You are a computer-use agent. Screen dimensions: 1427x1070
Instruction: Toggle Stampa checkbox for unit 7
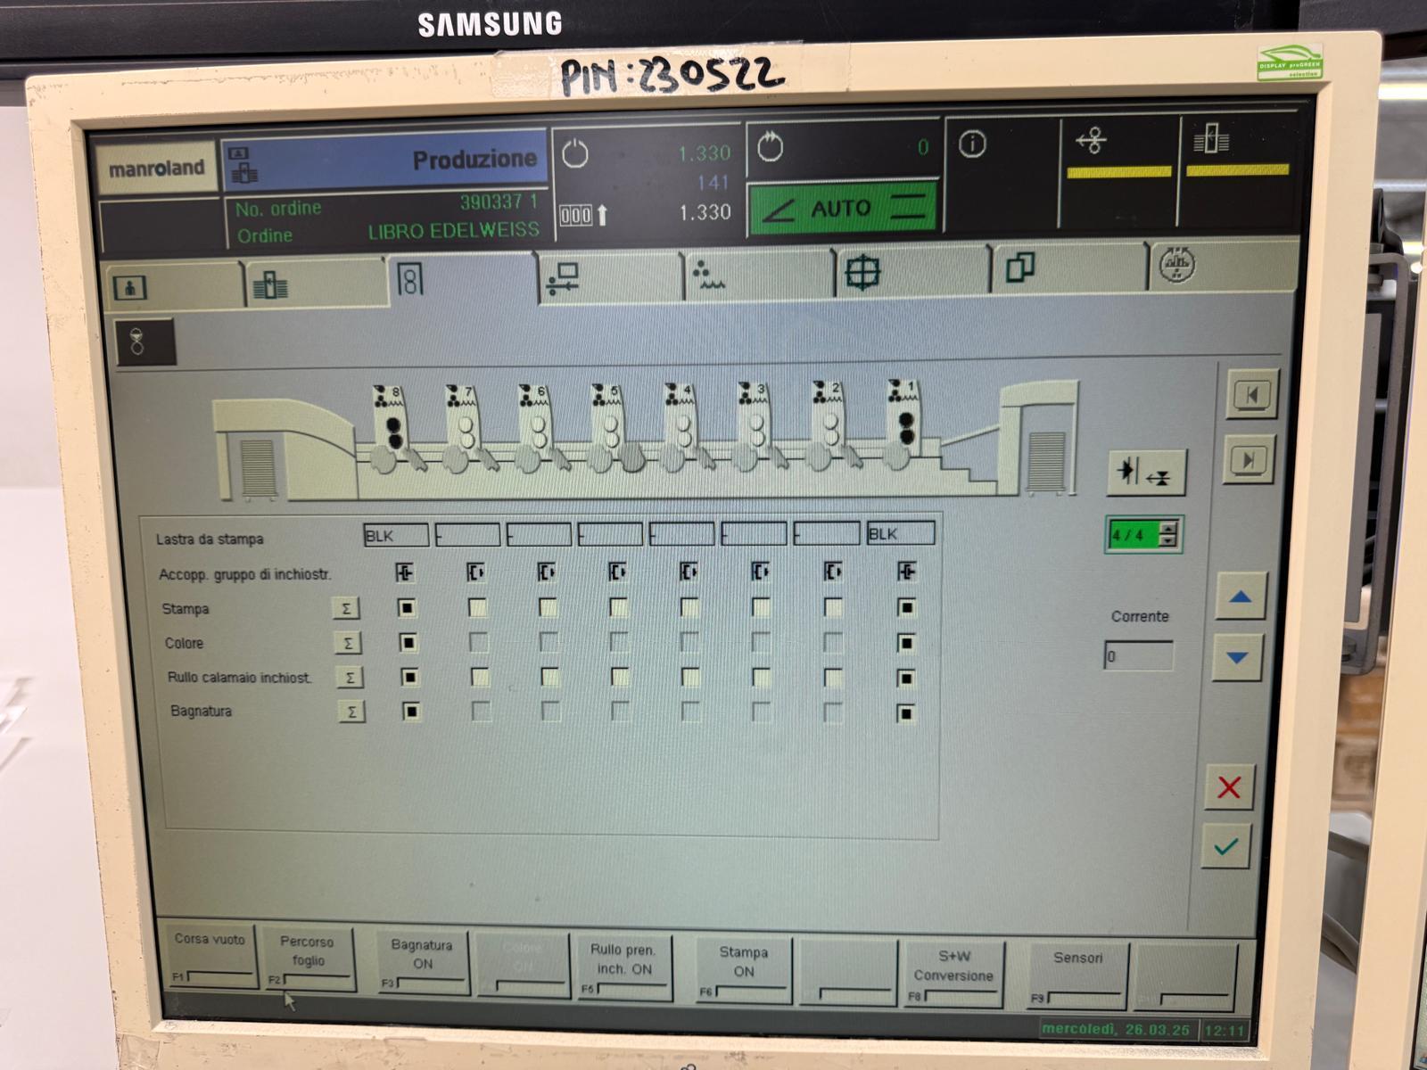click(478, 608)
